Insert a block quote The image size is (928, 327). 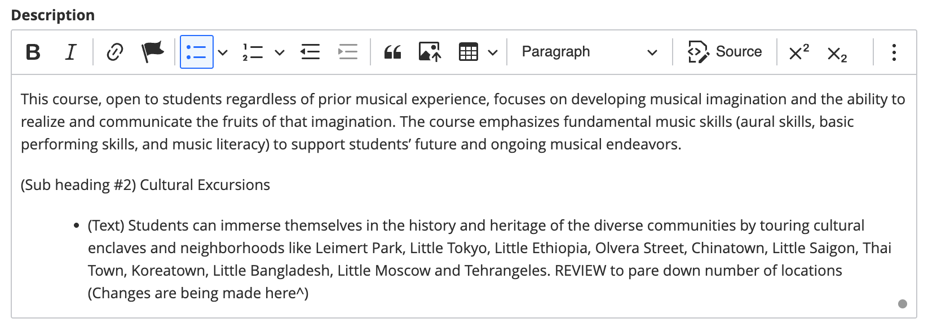[392, 52]
